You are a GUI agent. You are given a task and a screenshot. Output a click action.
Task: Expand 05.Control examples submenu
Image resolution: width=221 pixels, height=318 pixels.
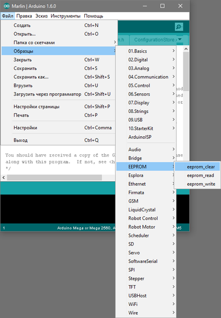pyautogui.click(x=146, y=85)
